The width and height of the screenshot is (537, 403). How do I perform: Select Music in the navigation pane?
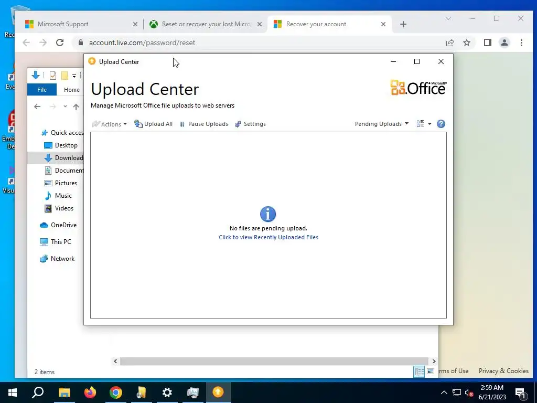58,196
